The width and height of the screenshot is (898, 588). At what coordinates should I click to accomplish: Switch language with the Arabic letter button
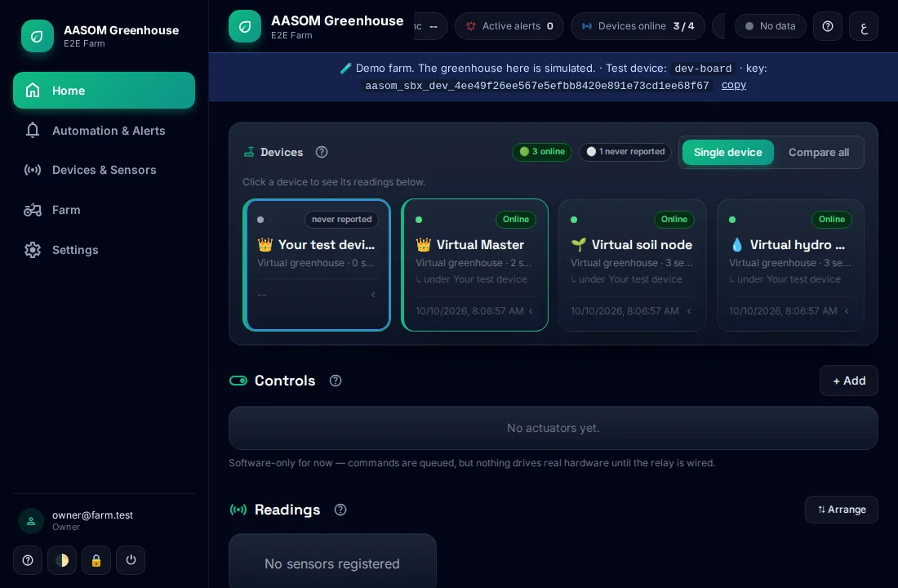[864, 26]
